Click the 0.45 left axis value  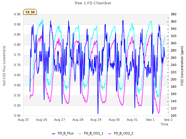click(x=17, y=116)
